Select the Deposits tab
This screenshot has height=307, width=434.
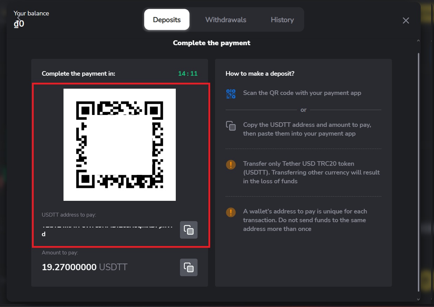(166, 20)
